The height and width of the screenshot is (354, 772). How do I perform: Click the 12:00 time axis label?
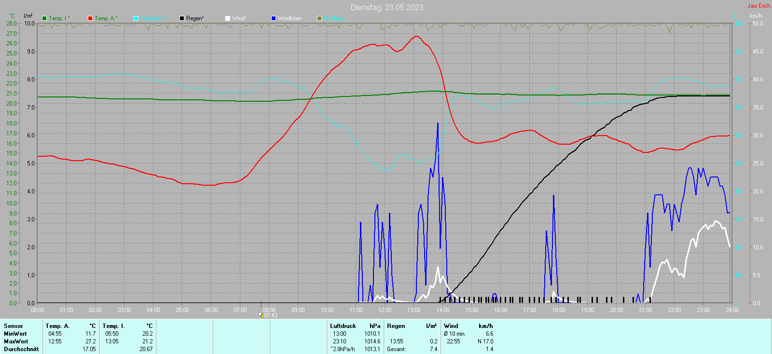(385, 310)
